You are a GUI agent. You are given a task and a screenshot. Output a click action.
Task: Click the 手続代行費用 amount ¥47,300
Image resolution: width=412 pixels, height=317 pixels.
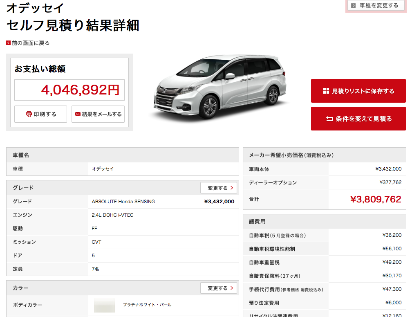[392, 289]
